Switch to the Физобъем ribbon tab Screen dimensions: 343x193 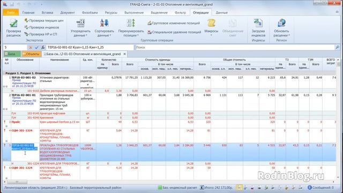tap(90, 12)
